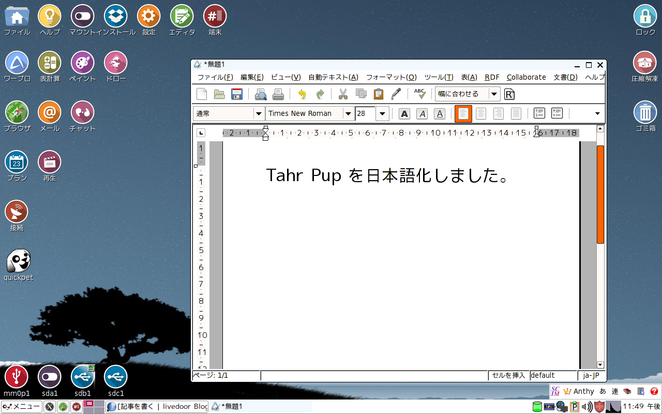Open the 編集(E) menu
The height and width of the screenshot is (414, 662).
point(252,77)
